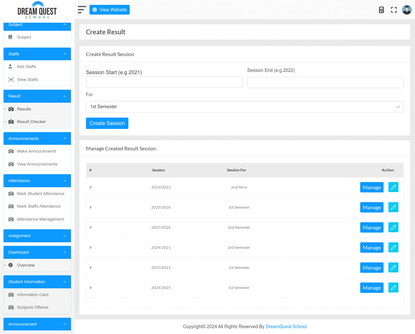Toggle the sidebar hamburger menu icon
415x334 pixels.
click(82, 9)
